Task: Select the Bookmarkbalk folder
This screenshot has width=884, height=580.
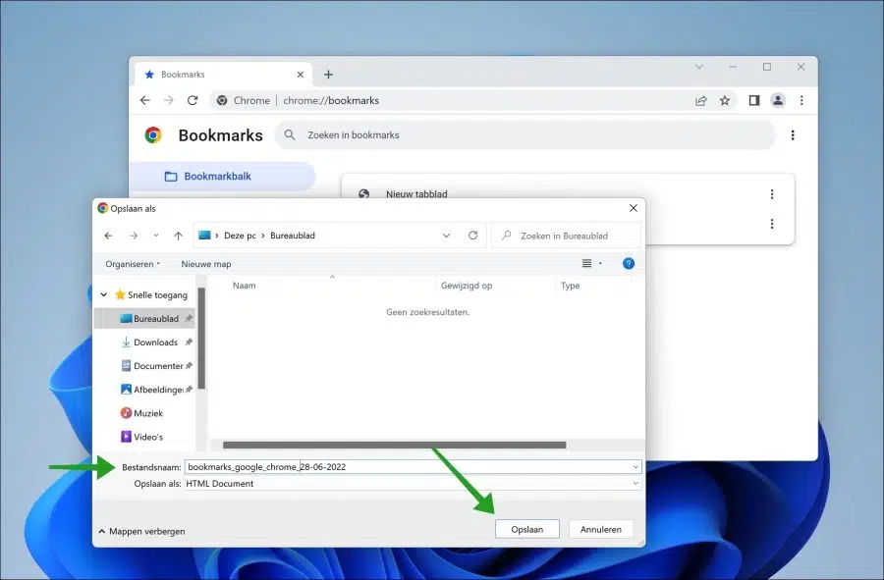Action: click(x=223, y=177)
